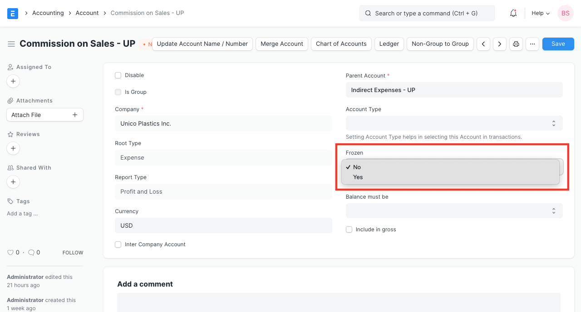Focus the search command bar

pos(427,13)
